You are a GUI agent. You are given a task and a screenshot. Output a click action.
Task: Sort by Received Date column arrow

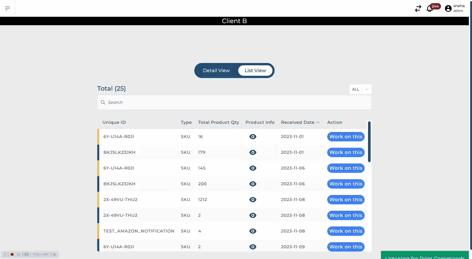coord(318,123)
